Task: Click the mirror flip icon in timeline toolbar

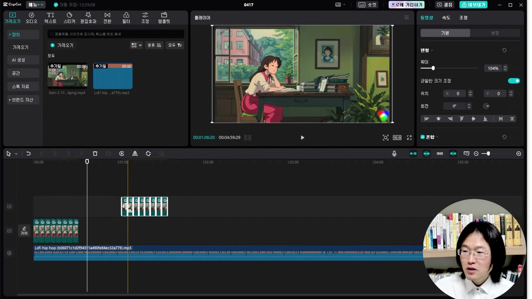Action: click(x=135, y=153)
